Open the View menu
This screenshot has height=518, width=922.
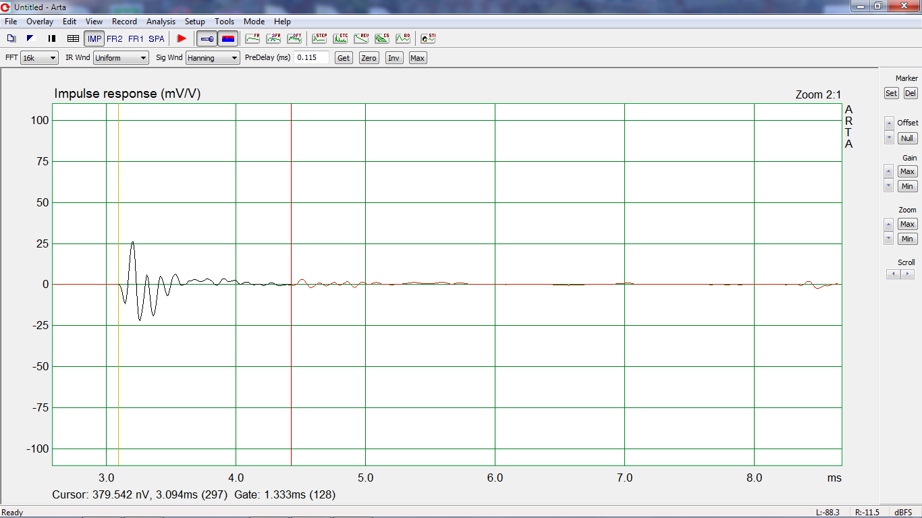94,22
